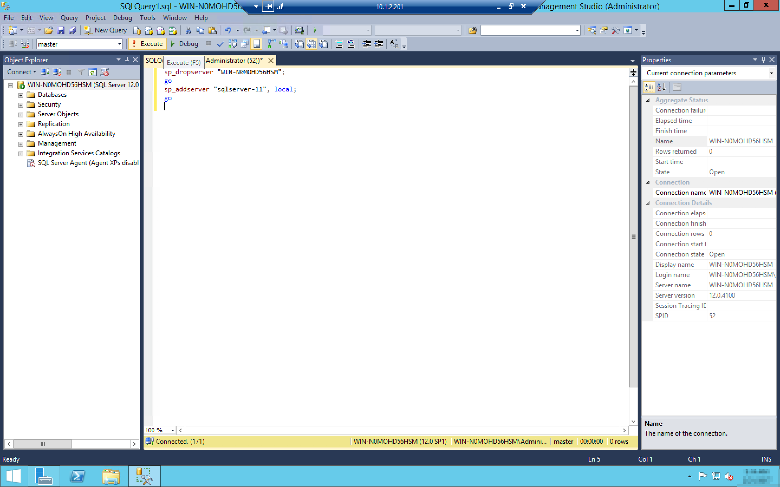This screenshot has width=780, height=487.
Task: Open the Query menu
Action: click(x=69, y=18)
